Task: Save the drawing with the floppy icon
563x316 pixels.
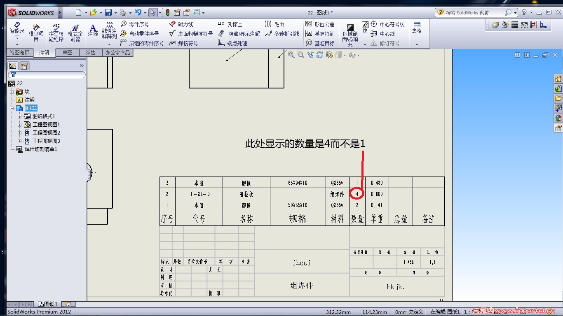Action: (x=108, y=12)
